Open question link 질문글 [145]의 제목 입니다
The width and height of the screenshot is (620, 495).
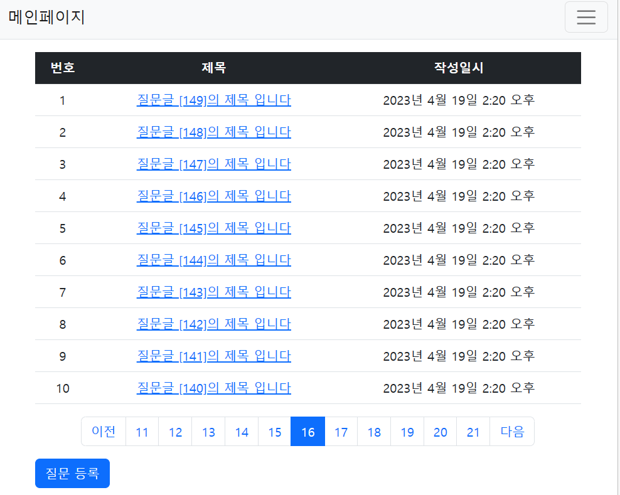point(213,228)
